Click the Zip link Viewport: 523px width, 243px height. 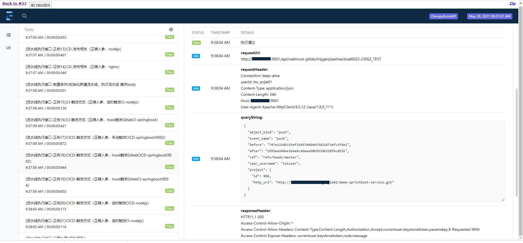coord(512,3)
